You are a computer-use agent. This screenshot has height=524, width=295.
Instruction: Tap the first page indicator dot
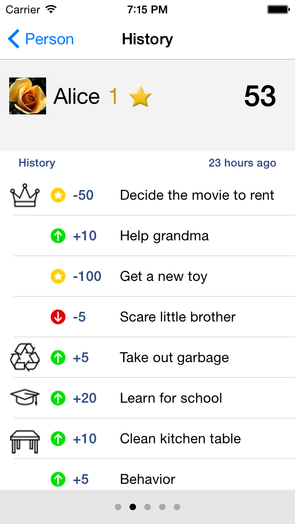coord(118,507)
